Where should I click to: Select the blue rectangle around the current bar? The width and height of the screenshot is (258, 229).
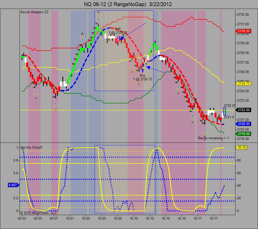pyautogui.click(x=225, y=111)
